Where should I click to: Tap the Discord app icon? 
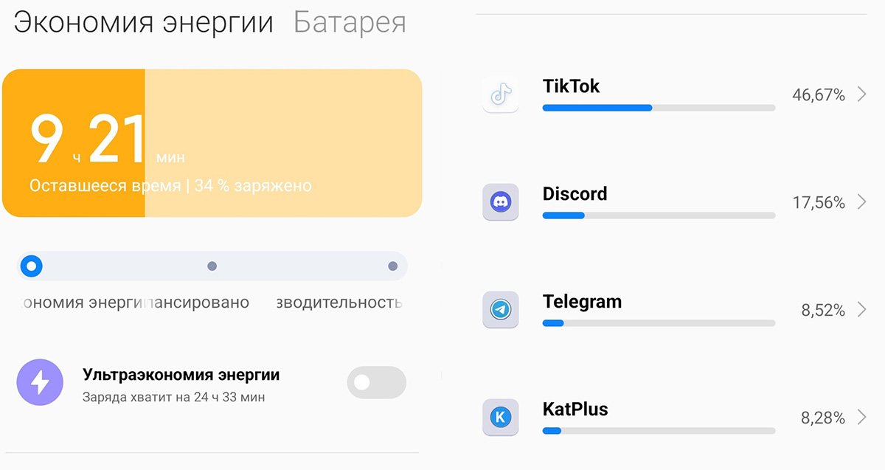(501, 202)
